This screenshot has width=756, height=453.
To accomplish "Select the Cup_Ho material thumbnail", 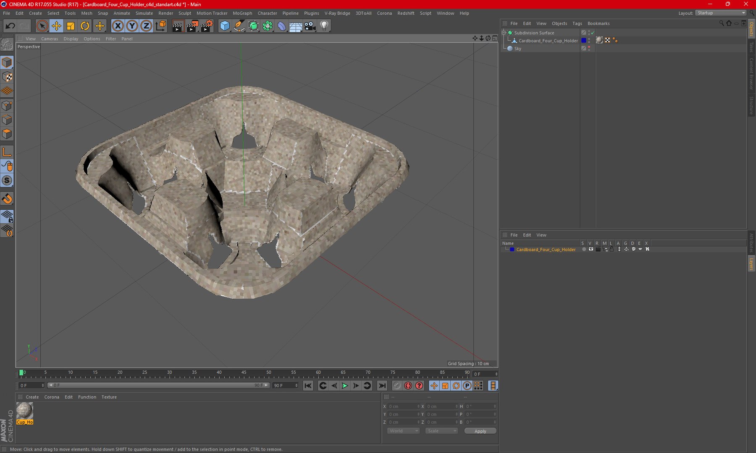I will 24,411.
